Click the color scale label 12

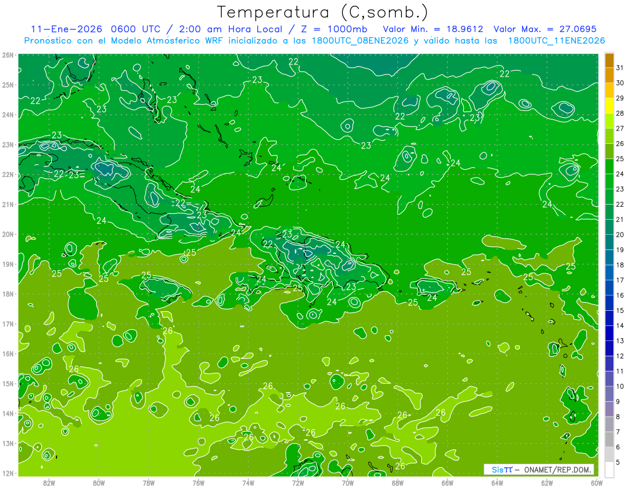point(620,356)
